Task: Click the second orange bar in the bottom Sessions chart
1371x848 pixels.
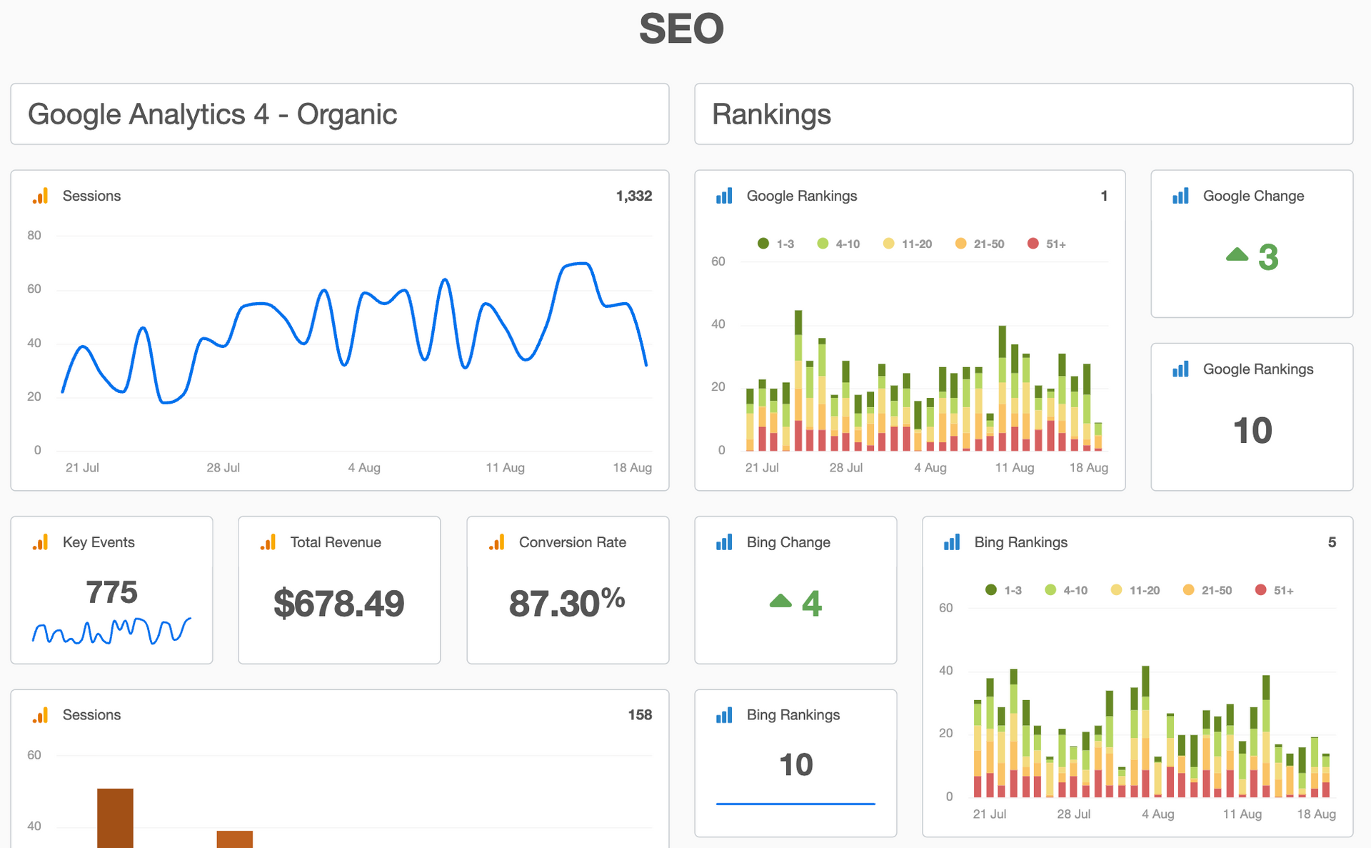Action: [x=235, y=839]
